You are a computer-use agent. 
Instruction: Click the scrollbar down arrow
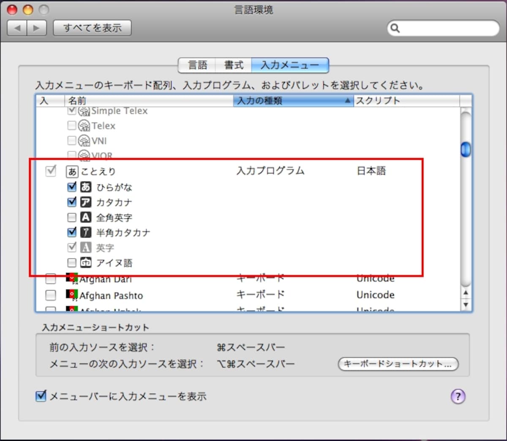pos(466,304)
